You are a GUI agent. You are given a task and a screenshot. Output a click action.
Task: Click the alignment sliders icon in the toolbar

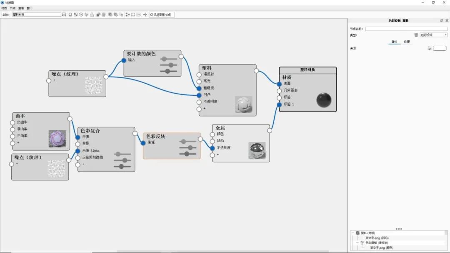86,14
